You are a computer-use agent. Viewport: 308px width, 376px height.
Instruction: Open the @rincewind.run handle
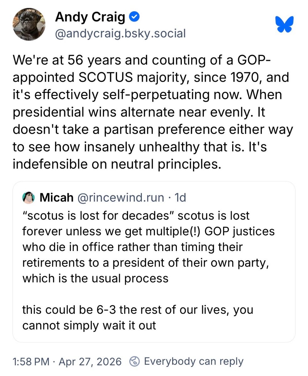click(120, 198)
